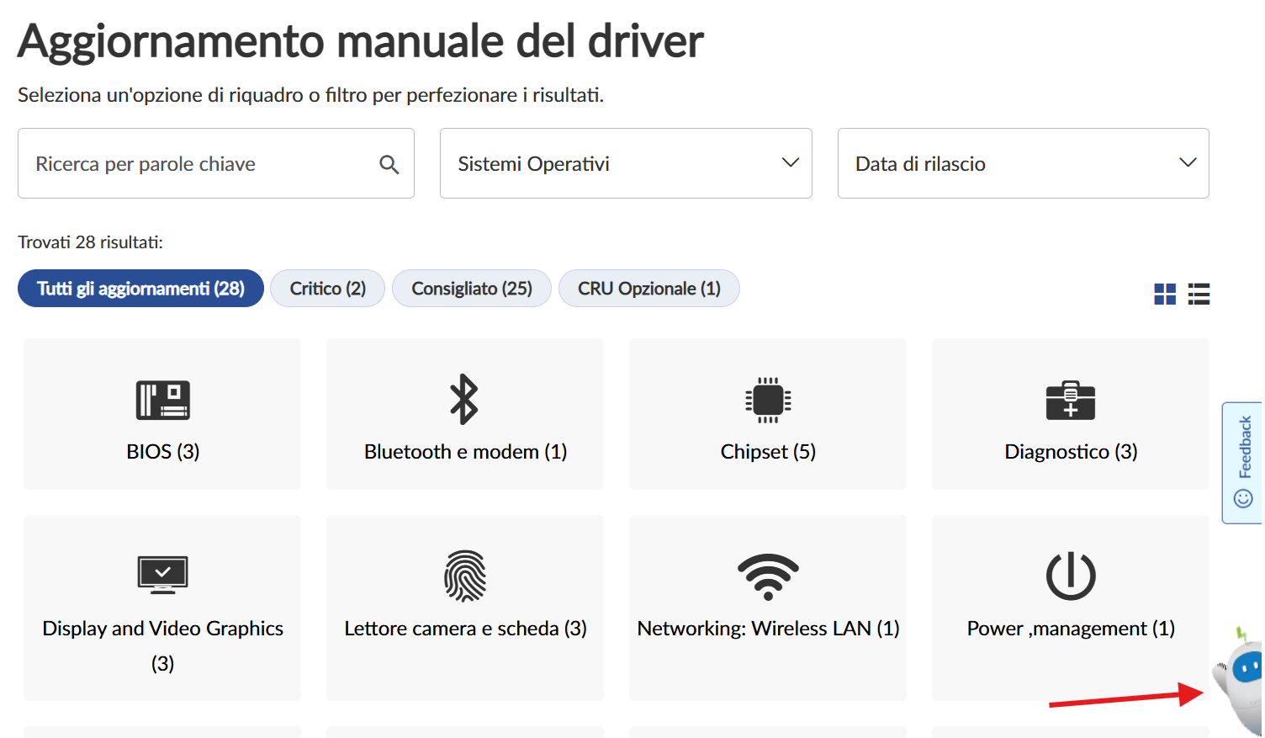Open Networking: Wireless LAN (1) label
The height and width of the screenshot is (738, 1265).
[768, 629]
